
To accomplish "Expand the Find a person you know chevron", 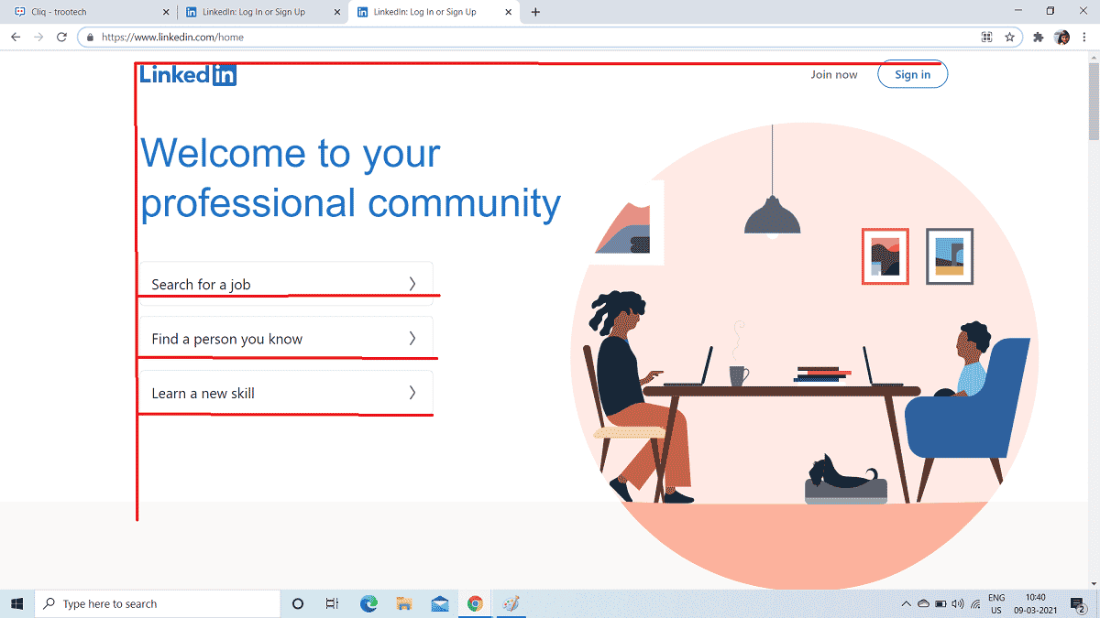I will tap(412, 339).
